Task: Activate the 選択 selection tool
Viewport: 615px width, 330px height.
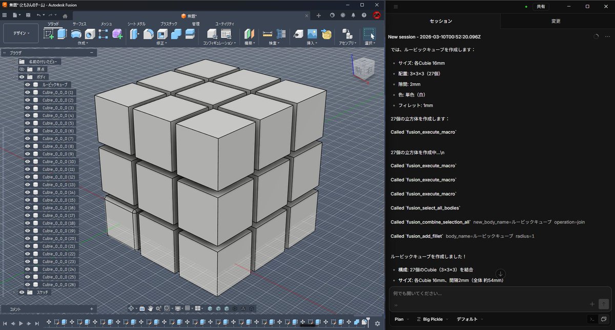Action: [368, 34]
